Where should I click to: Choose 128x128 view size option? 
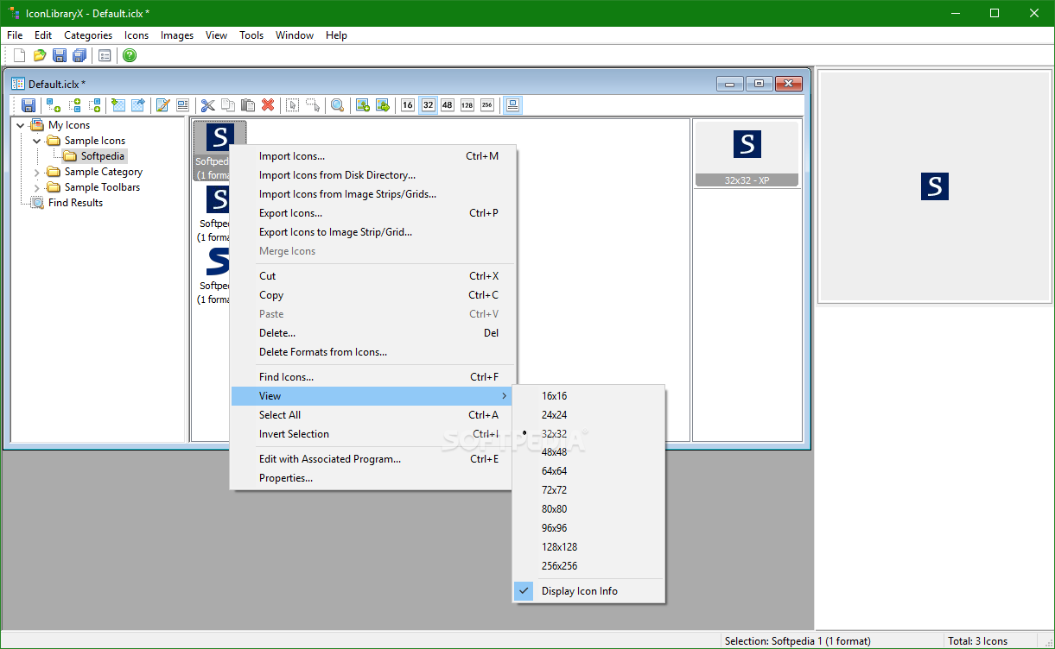click(589, 547)
